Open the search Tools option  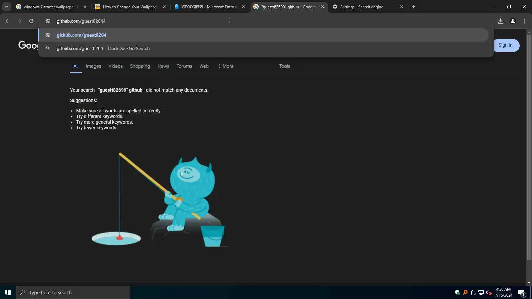coord(284,66)
